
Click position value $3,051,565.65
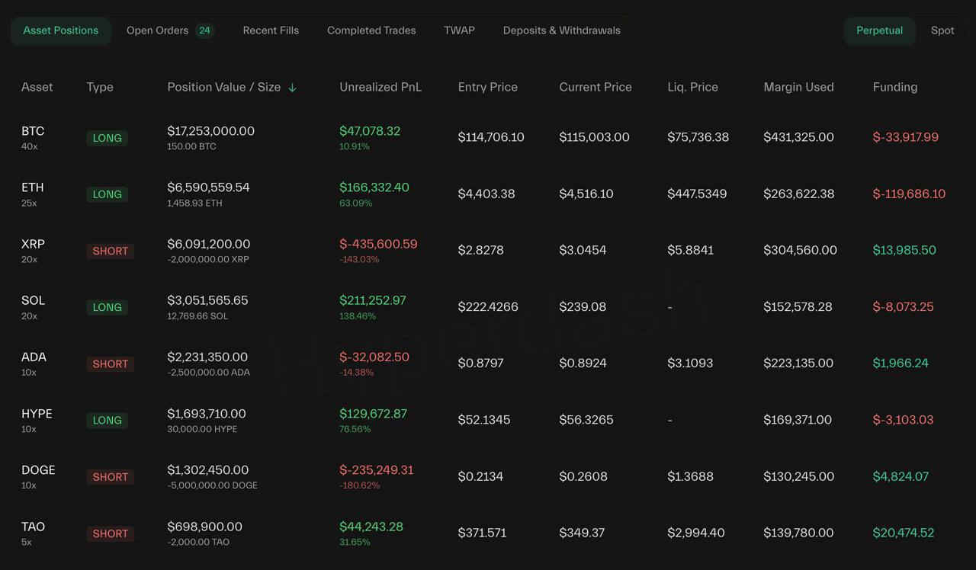[x=207, y=300]
